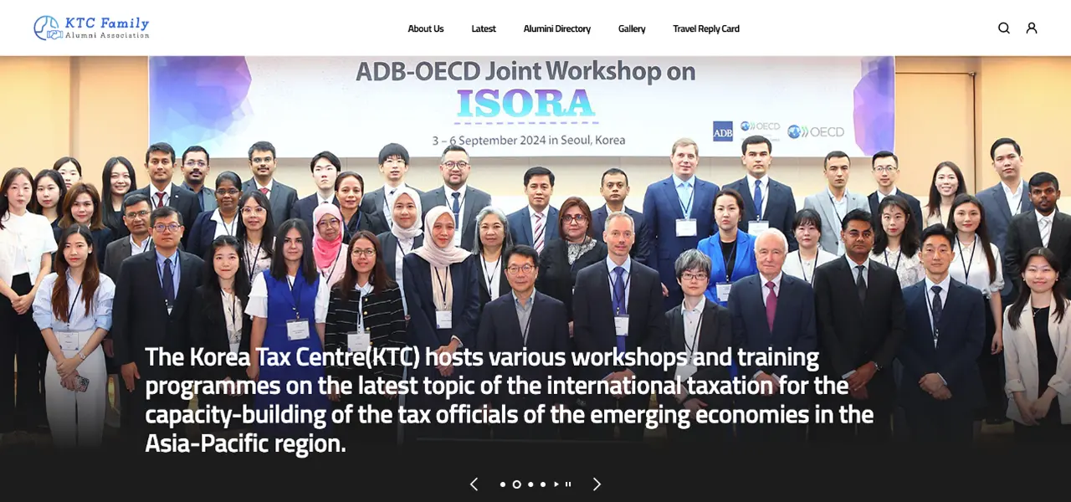Switch to the third carousel slide dot
This screenshot has height=502, width=1071.
click(530, 484)
